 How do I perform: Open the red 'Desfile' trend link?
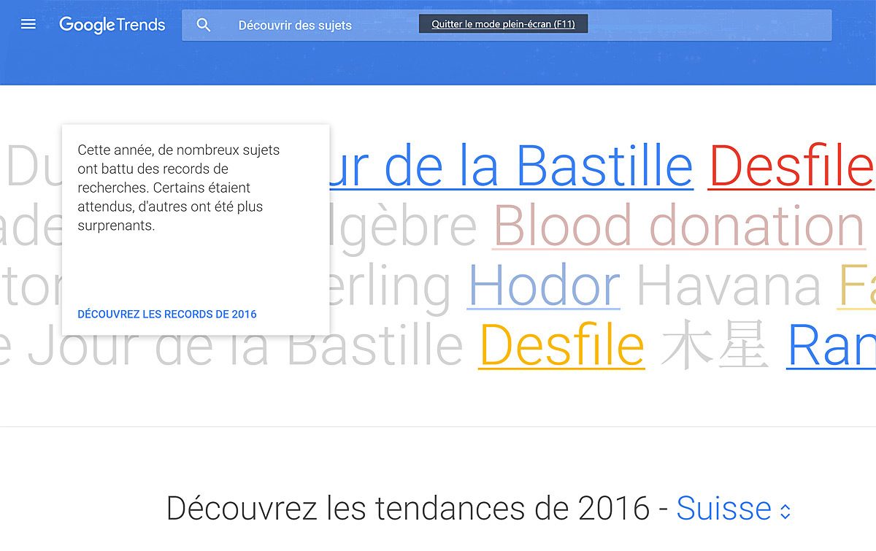click(x=791, y=166)
